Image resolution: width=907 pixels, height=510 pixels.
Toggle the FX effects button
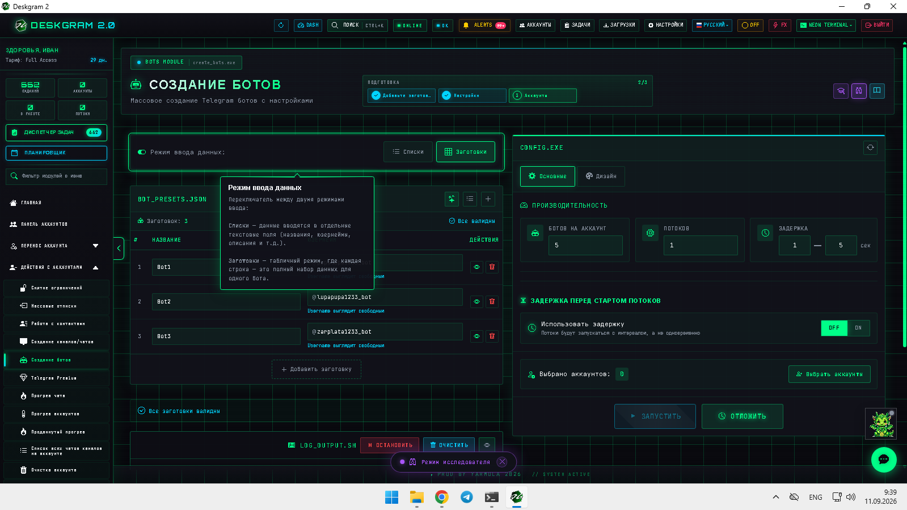780,26
